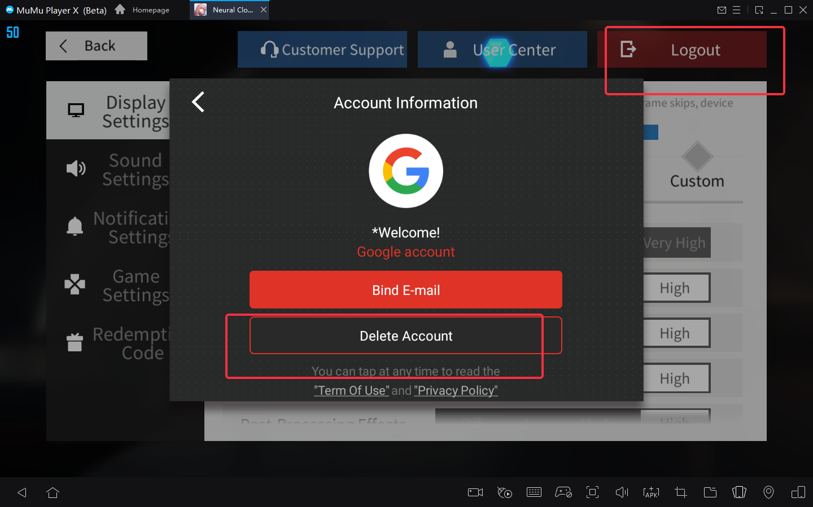Image resolution: width=813 pixels, height=507 pixels.
Task: Open the shared folder icon
Action: click(710, 492)
